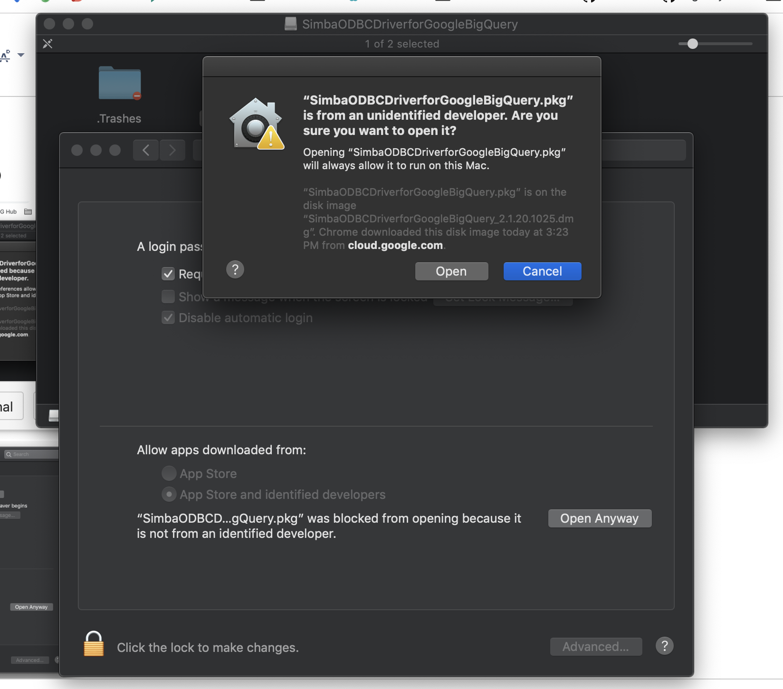Adjust the Finder icon size slider
Screen dimensions: 783x689
coord(693,44)
